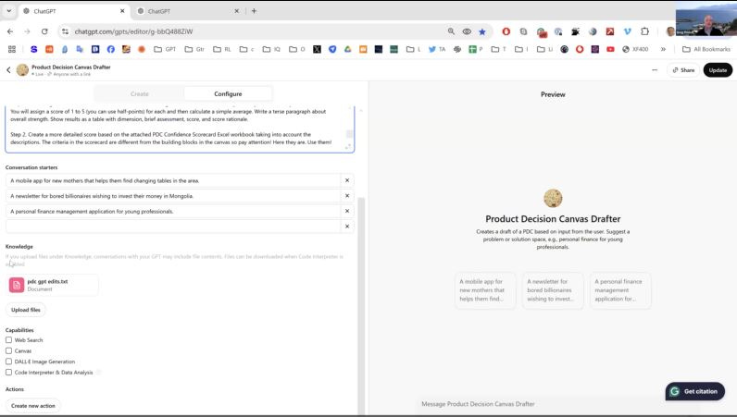The width and height of the screenshot is (737, 417).
Task: Click the empty conversation starter input field
Action: click(x=173, y=227)
